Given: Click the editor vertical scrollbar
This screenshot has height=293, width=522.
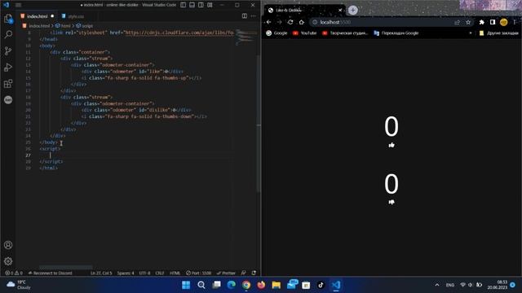Looking at the screenshot, I should pyautogui.click(x=259, y=123).
